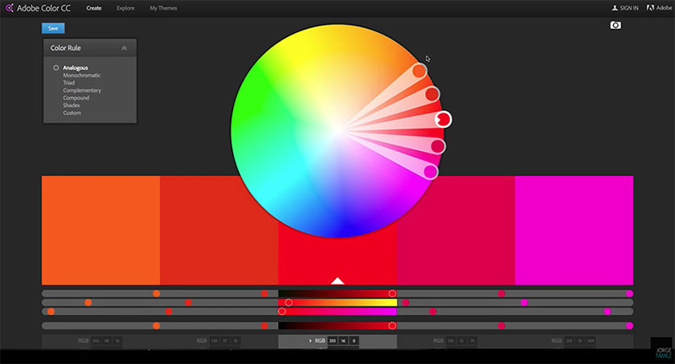Pick the Triad color rule option

(71, 83)
